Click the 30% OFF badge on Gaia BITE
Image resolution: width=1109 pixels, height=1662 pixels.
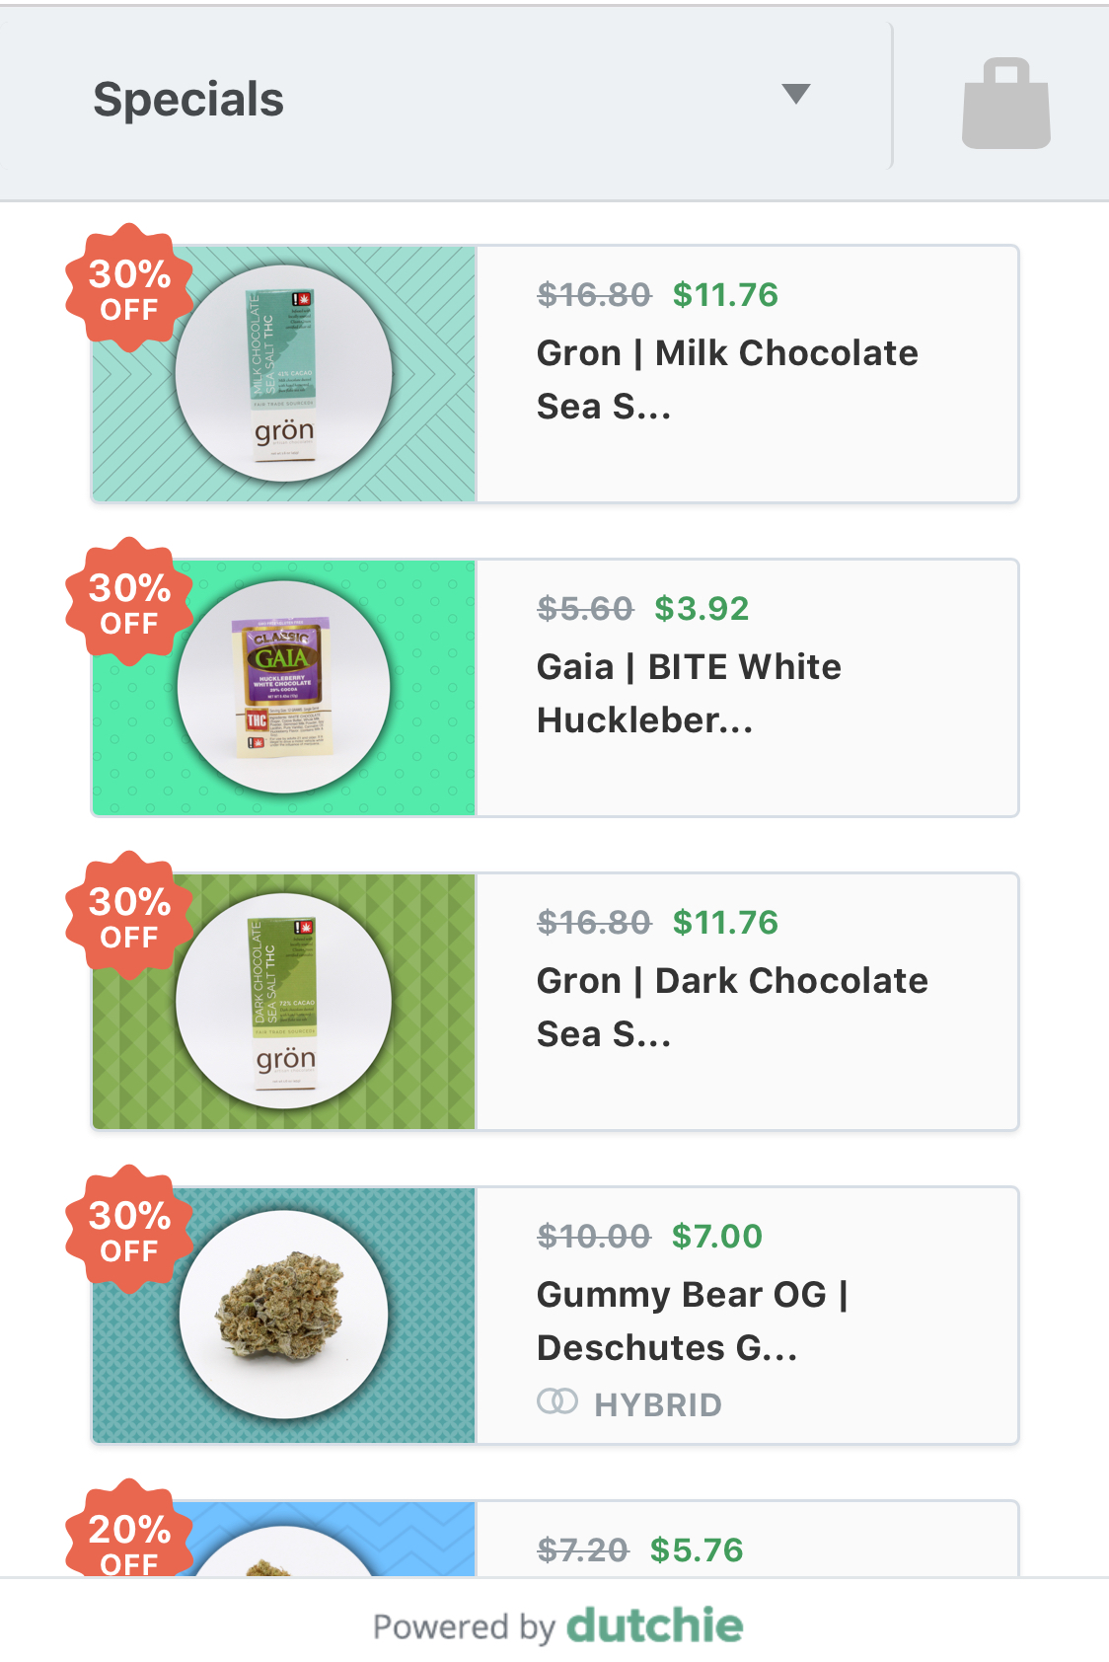(x=129, y=602)
